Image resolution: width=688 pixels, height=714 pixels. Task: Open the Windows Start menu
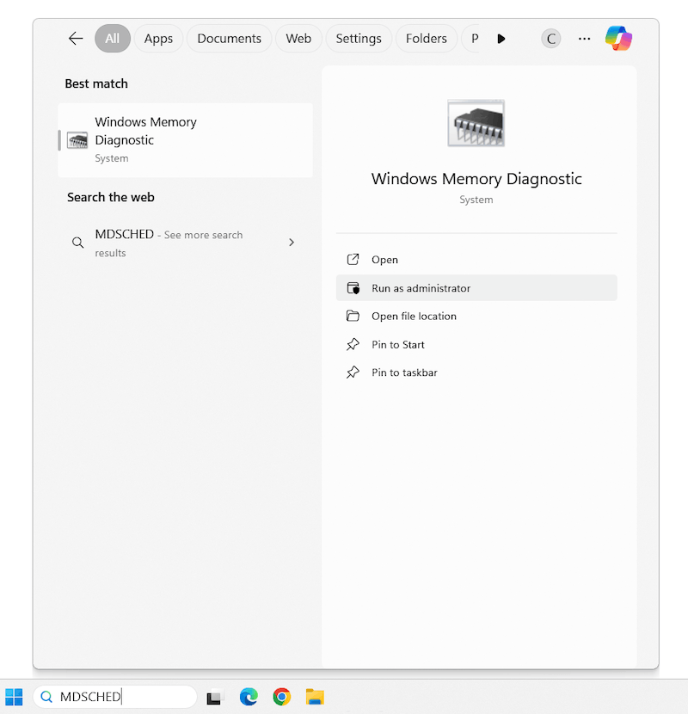(x=14, y=697)
